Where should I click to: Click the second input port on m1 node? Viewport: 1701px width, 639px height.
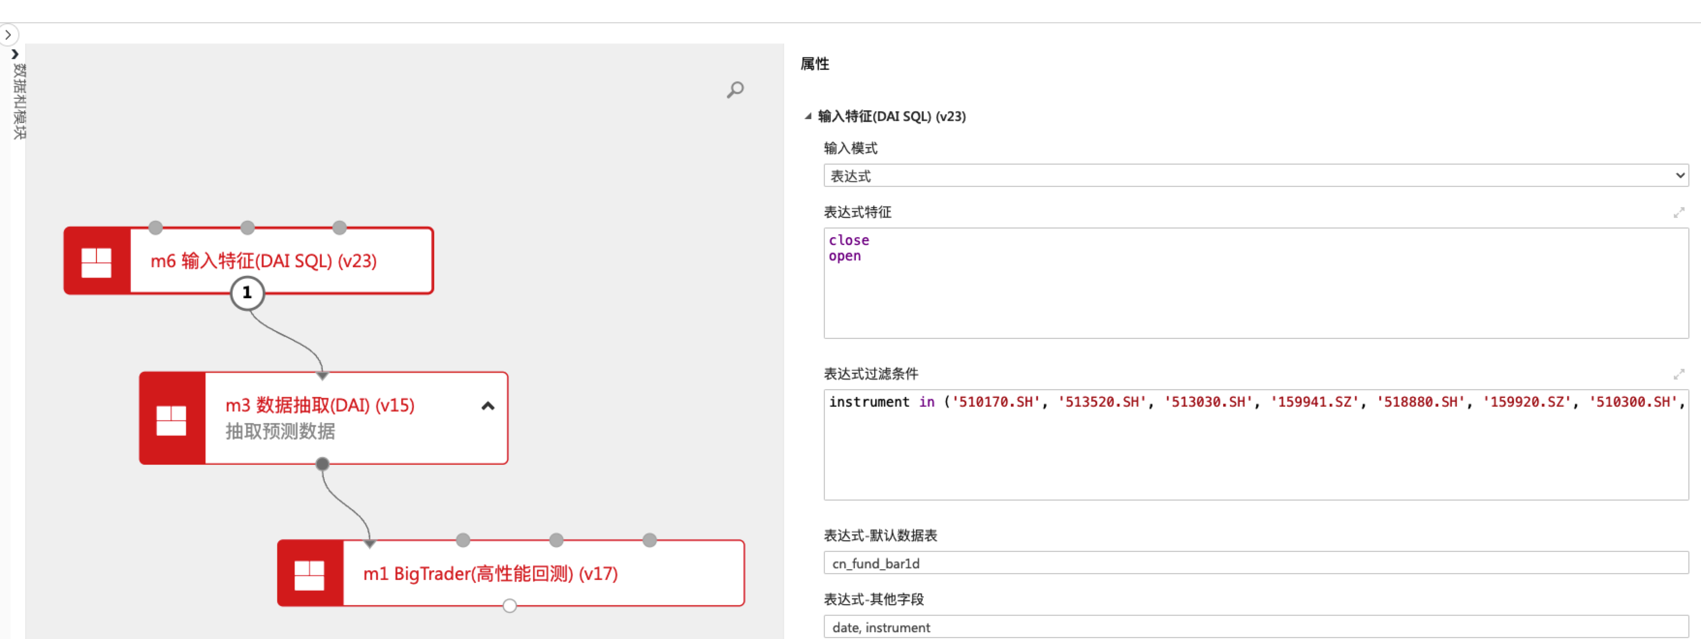[x=463, y=540]
